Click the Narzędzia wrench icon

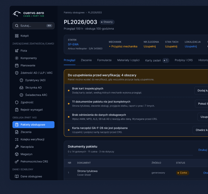17,147
